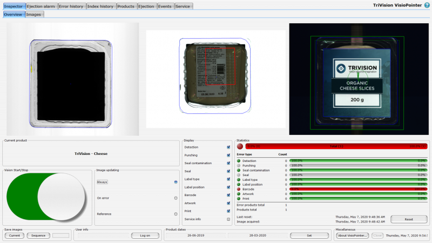Select the Overview sub-tab
Image resolution: width=432 pixels, height=243 pixels.
point(13,15)
